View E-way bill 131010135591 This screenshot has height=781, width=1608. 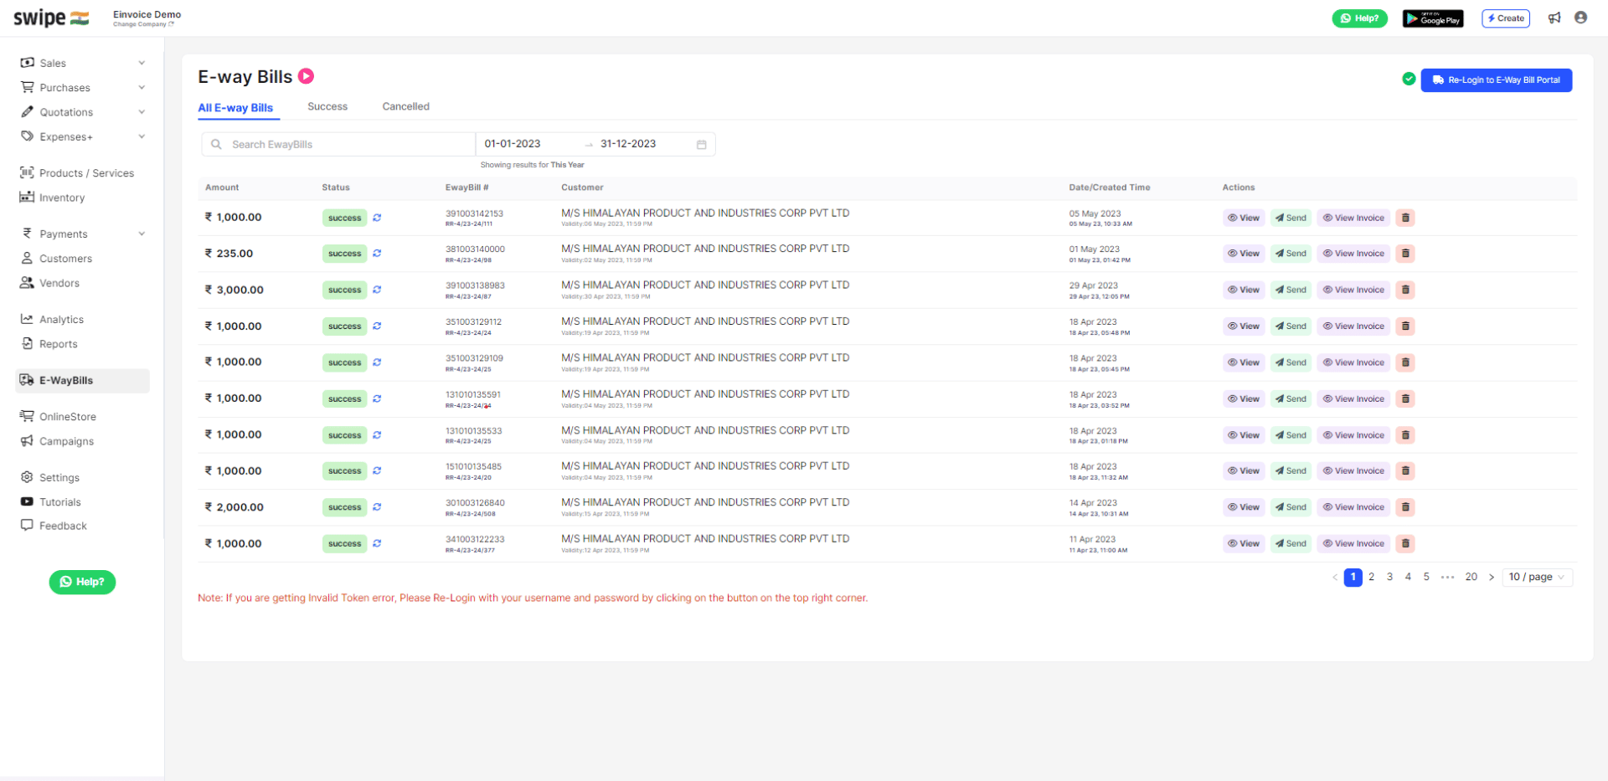1244,399
